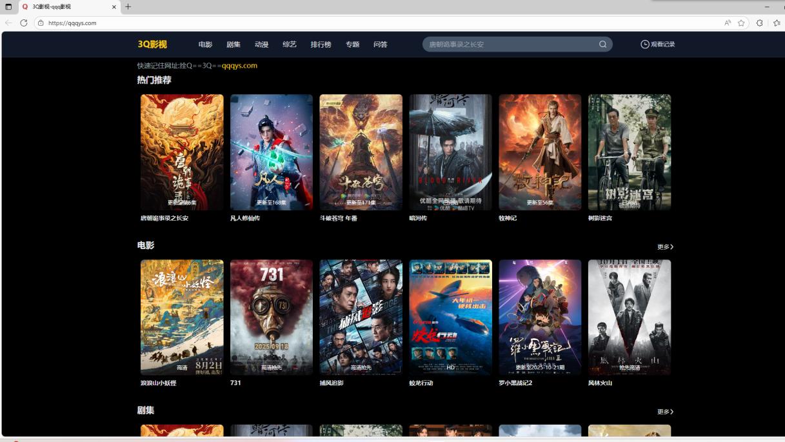Open the favorites list icon
Viewport: 785px width, 442px height.
pyautogui.click(x=777, y=23)
